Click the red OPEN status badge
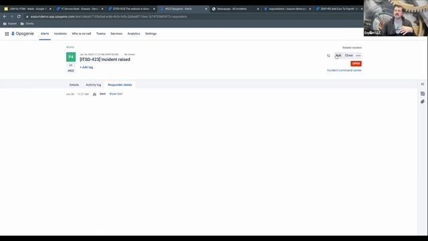Screen dimensions: 428x241 [356, 64]
